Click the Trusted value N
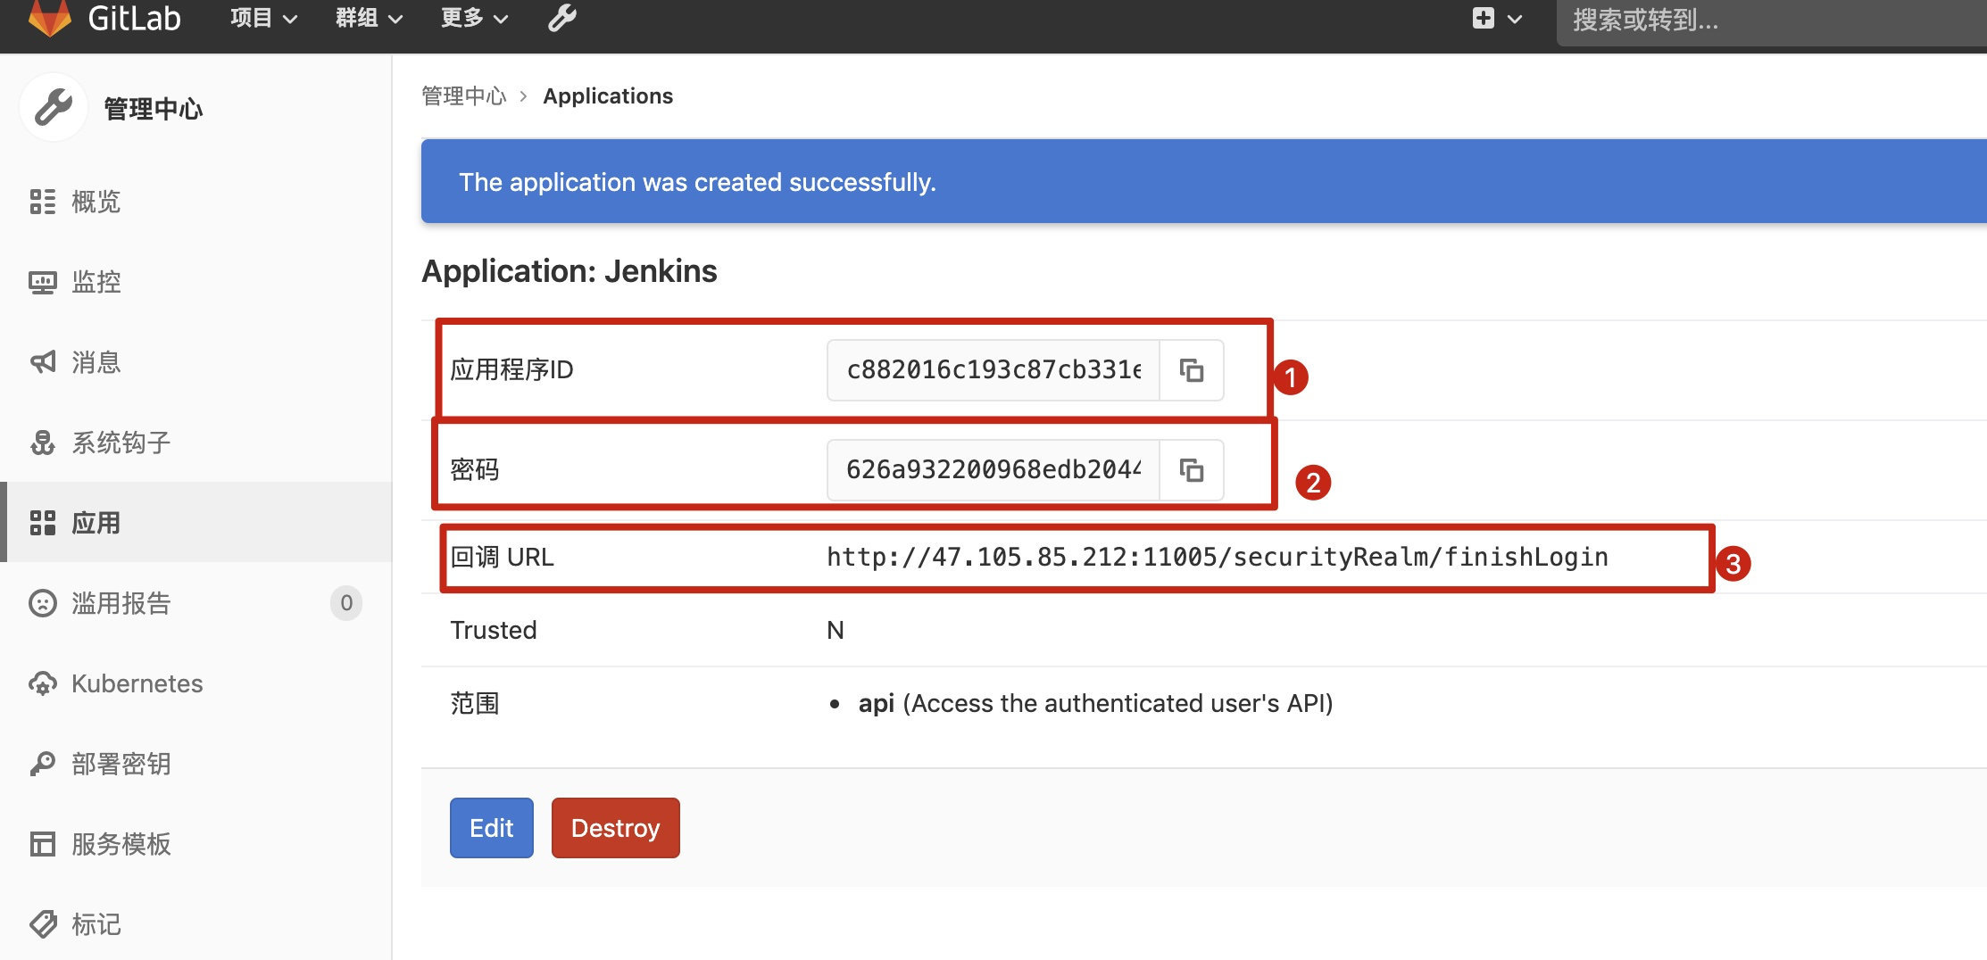 tap(836, 630)
